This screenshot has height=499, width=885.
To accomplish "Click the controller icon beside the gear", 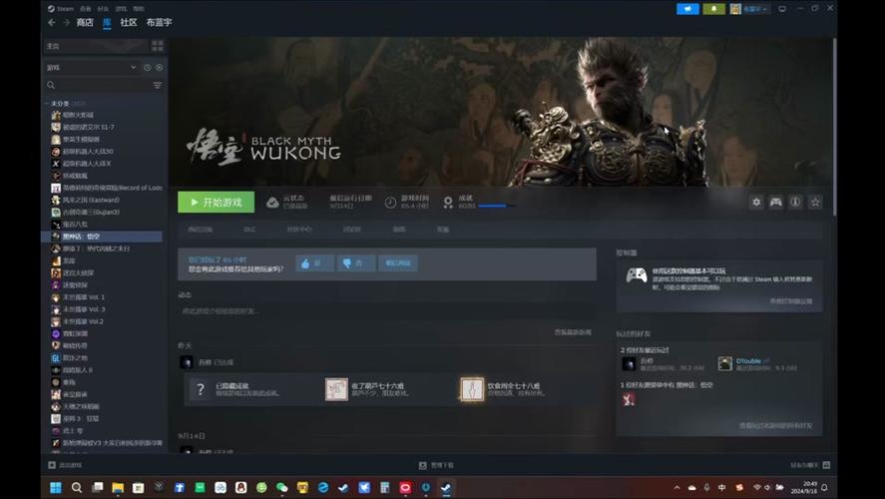I will (775, 202).
